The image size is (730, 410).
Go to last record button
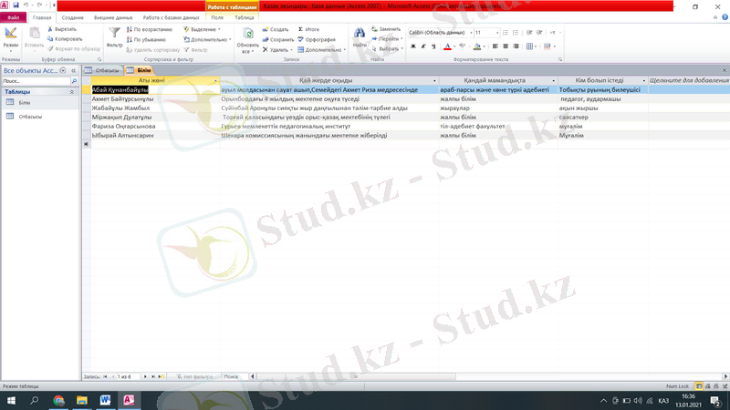[153, 376]
